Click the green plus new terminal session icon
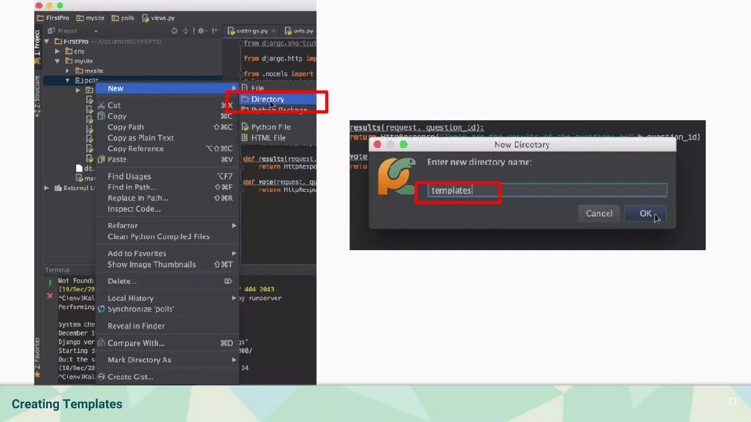Viewport: 751px width, 422px height. tap(50, 282)
